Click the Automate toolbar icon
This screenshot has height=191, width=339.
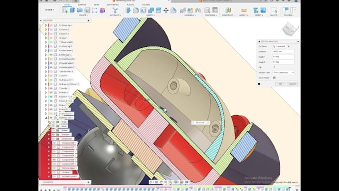point(115,10)
